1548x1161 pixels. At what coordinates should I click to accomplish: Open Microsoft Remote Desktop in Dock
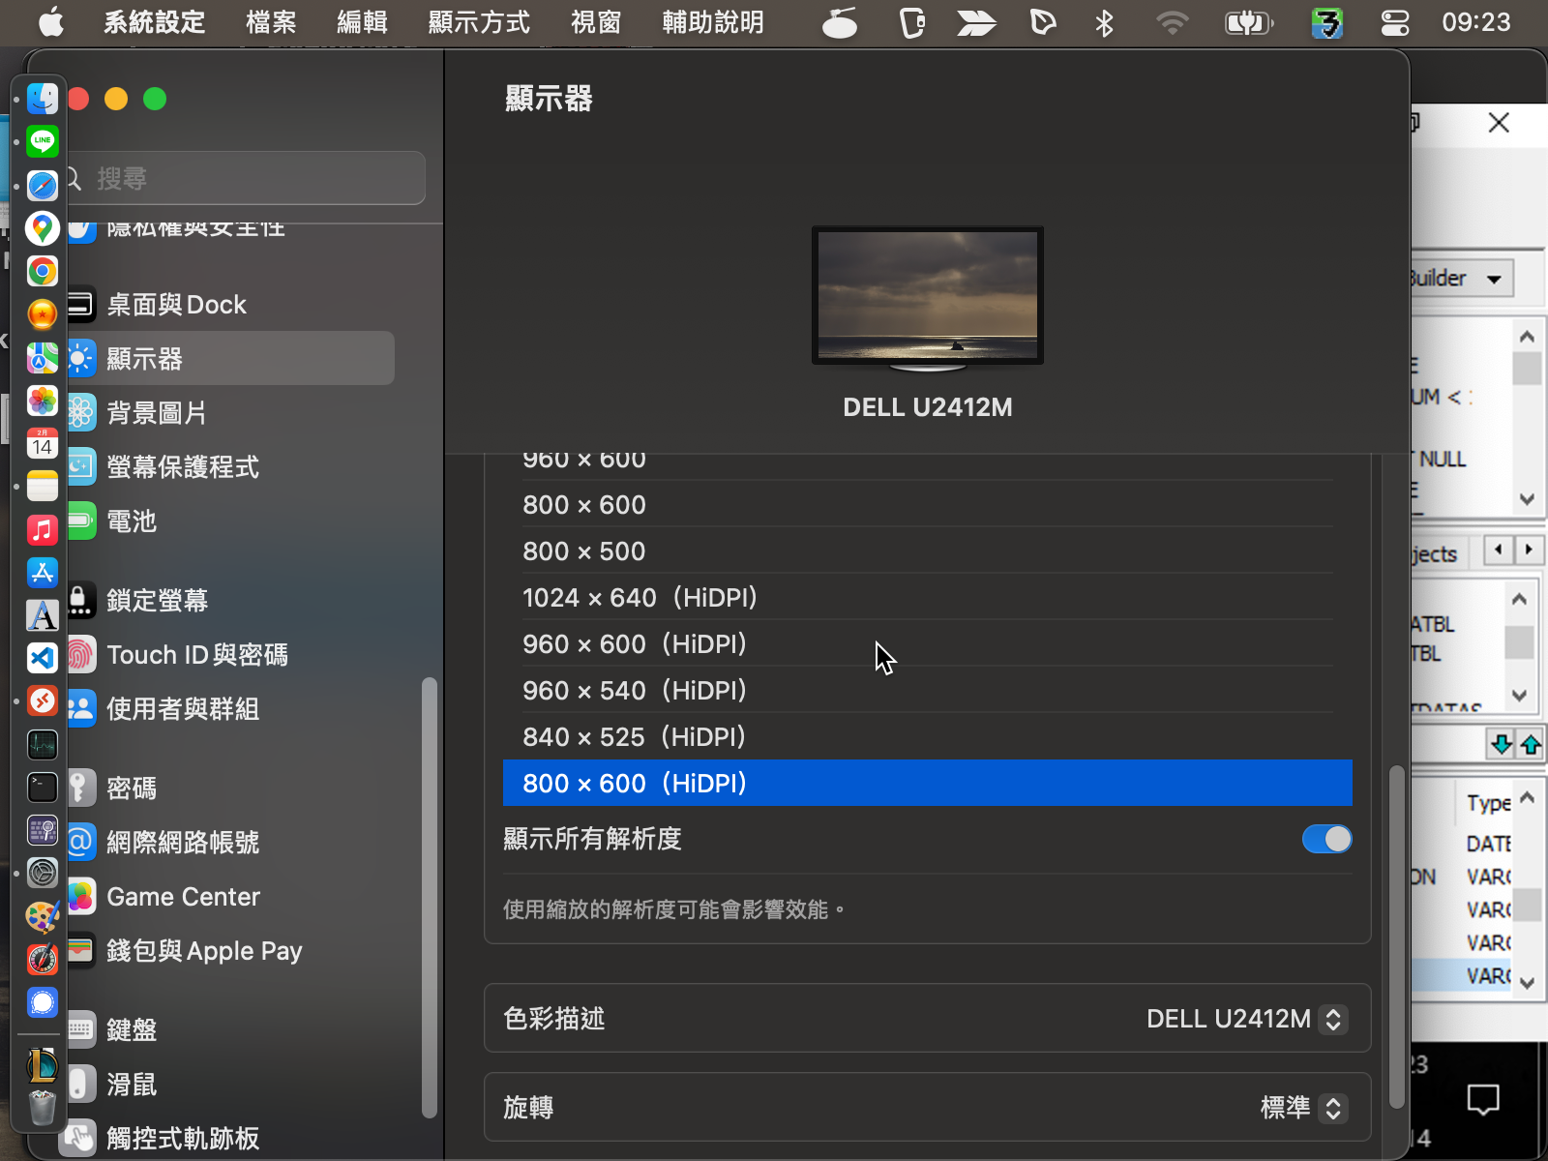click(x=43, y=700)
